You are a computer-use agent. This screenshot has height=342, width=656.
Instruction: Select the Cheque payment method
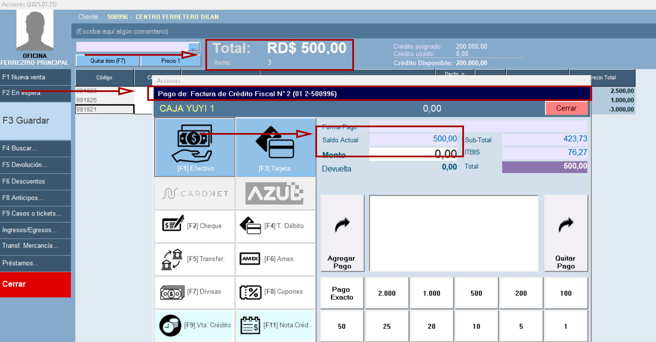[x=195, y=226]
